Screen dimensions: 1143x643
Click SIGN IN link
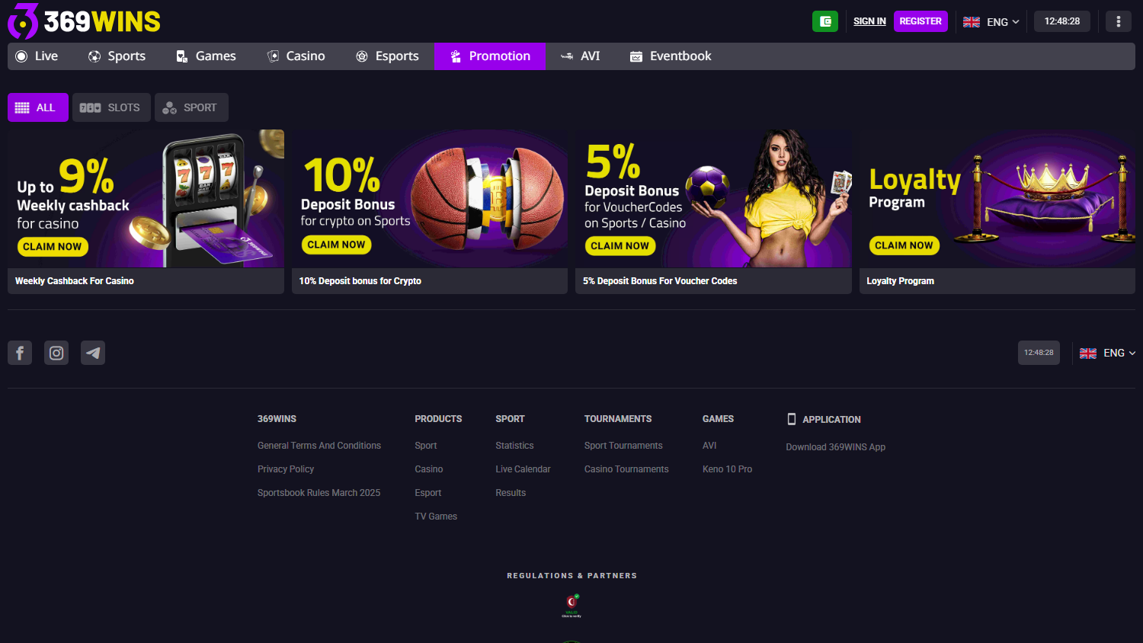tap(869, 21)
